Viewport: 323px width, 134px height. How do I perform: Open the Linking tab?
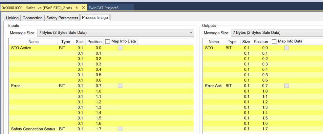click(x=12, y=18)
